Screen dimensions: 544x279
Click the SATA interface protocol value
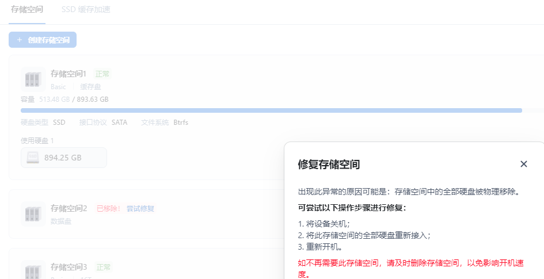tap(119, 123)
